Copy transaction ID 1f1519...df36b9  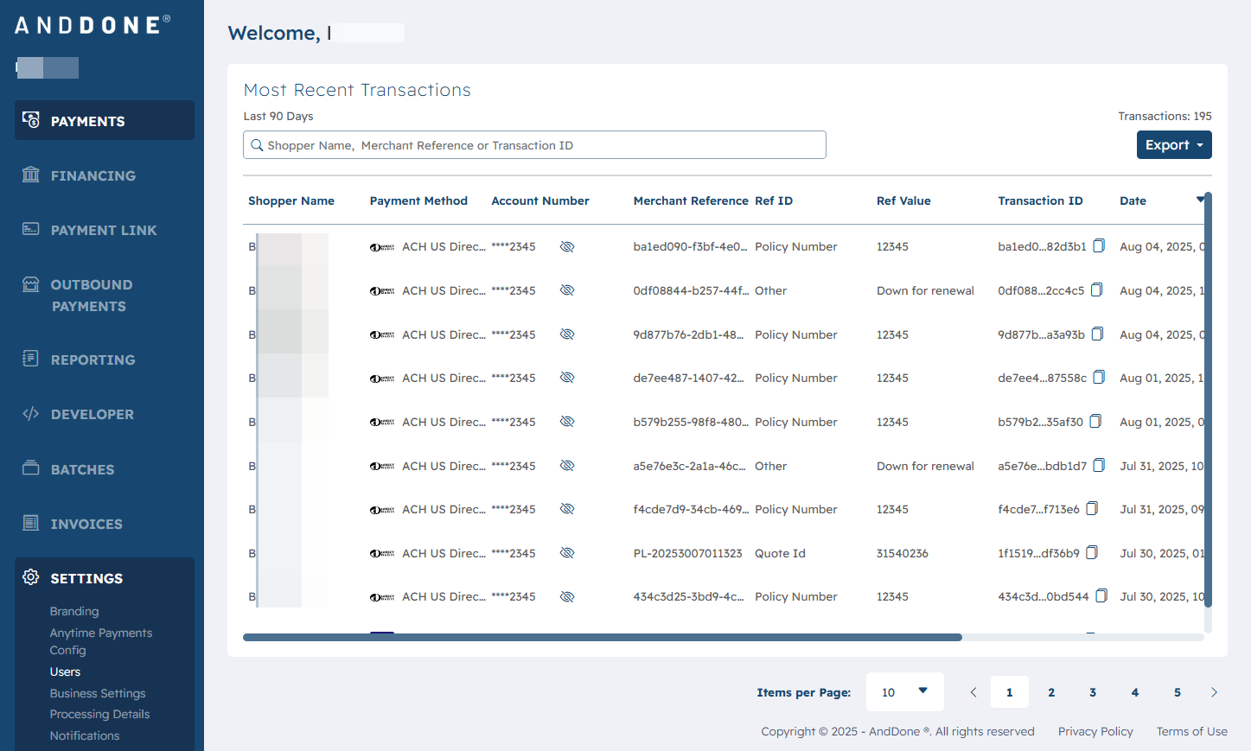(1092, 553)
